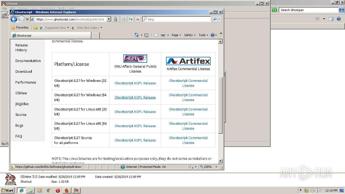Click Commercial License for Windows 32 bit
The image size is (345, 194).
[x=188, y=83]
